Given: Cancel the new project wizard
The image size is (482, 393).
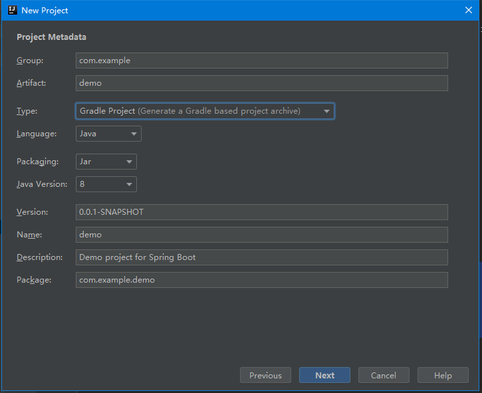Looking at the screenshot, I should [384, 376].
